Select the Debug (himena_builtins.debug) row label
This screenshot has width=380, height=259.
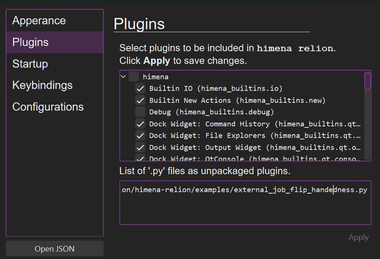pyautogui.click(x=211, y=112)
